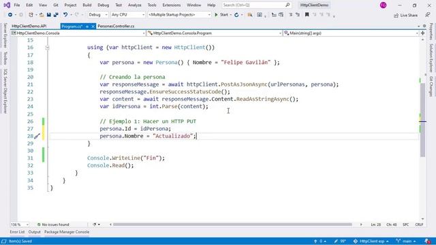Screen dimensions: 436x245
Task: Click the split editor plus icon
Action: point(422,33)
